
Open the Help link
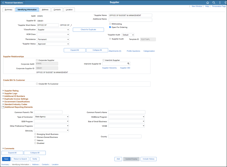coord(207,6)
